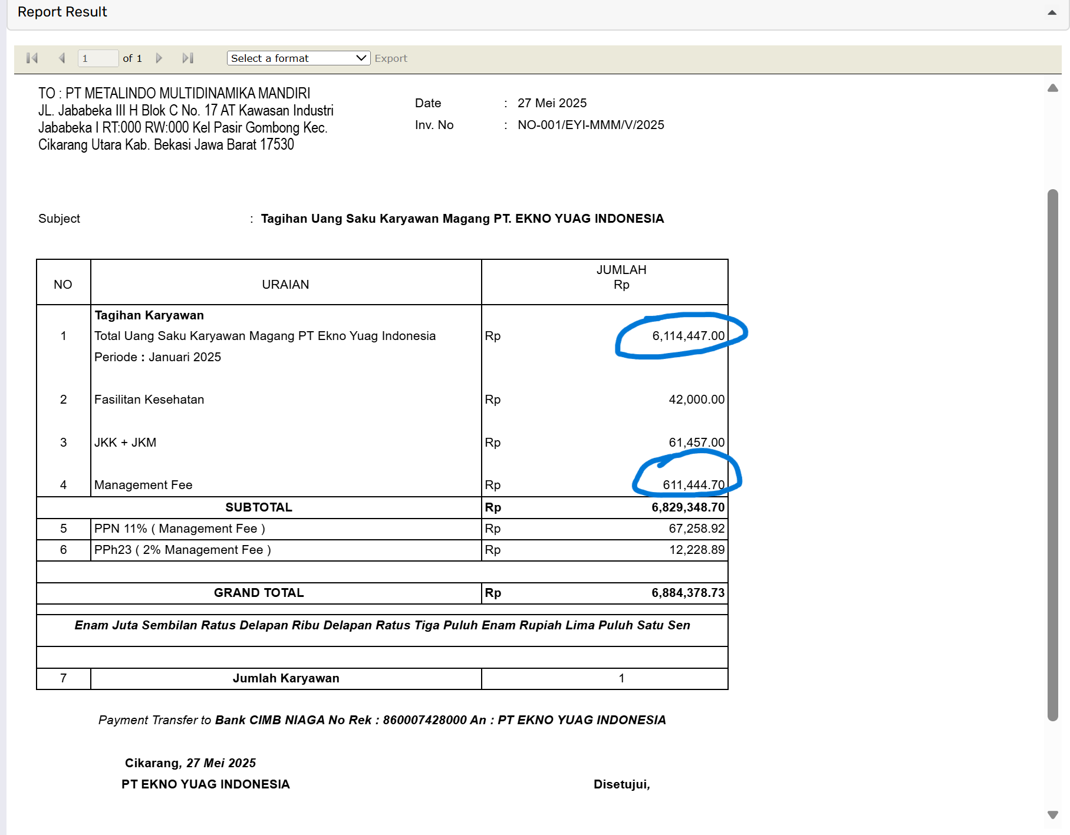The image size is (1070, 835).
Task: Click the PPN 11% ( Management Fee ) row
Action: coord(180,529)
